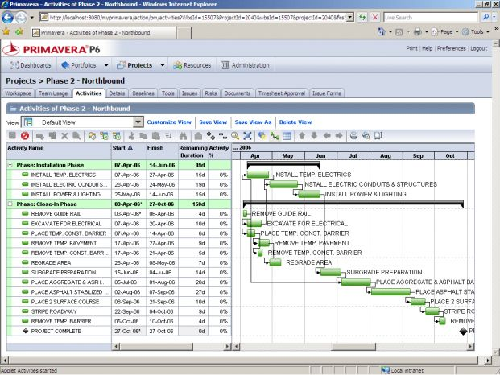The width and height of the screenshot is (500, 375).
Task: Click the Expand all nodes icon
Action: [x=210, y=136]
